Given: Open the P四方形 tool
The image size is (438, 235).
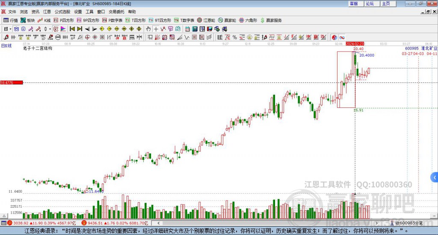Looking at the screenshot, I should 64,20.
